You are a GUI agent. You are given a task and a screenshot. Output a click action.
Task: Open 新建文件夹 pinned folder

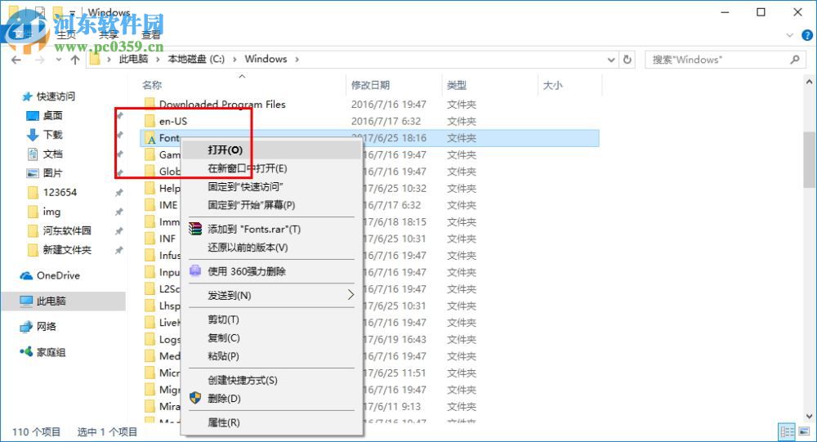[67, 250]
